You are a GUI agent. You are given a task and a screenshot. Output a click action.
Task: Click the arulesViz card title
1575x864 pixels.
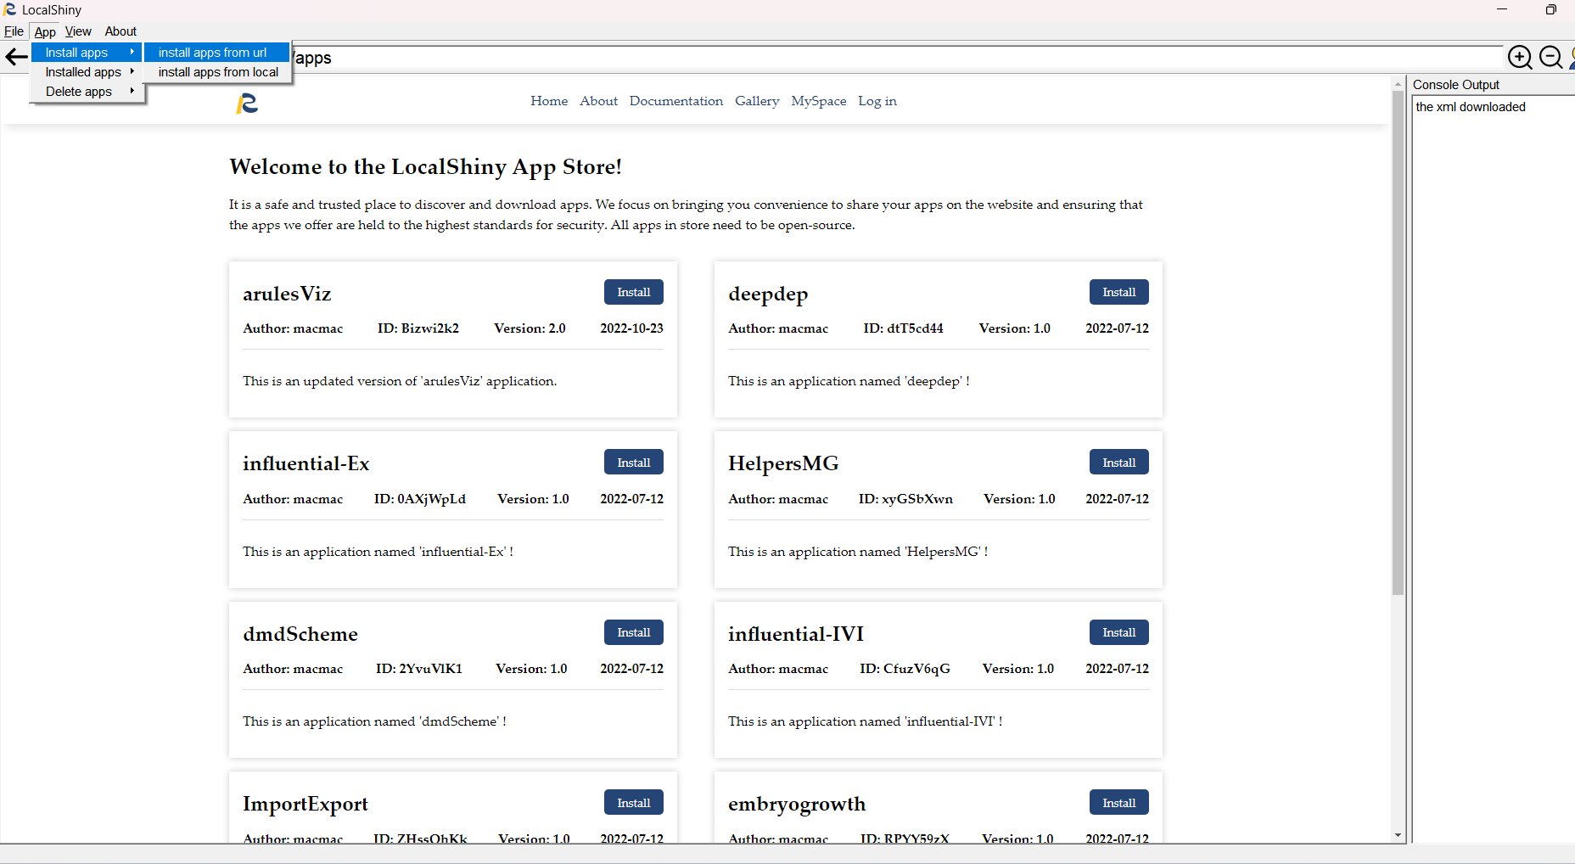click(x=287, y=294)
